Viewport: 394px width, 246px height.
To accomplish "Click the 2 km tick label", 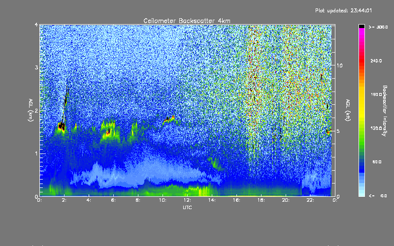I will 36,110.
